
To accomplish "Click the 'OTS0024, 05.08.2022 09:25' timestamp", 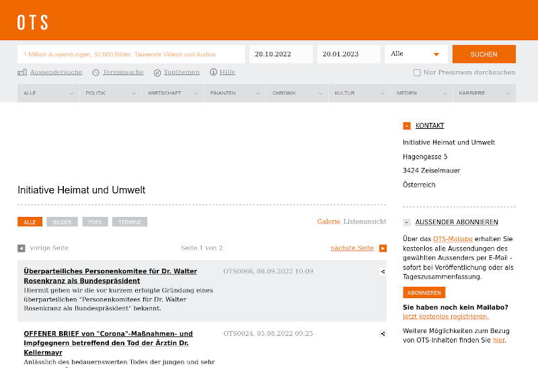I will tap(268, 333).
